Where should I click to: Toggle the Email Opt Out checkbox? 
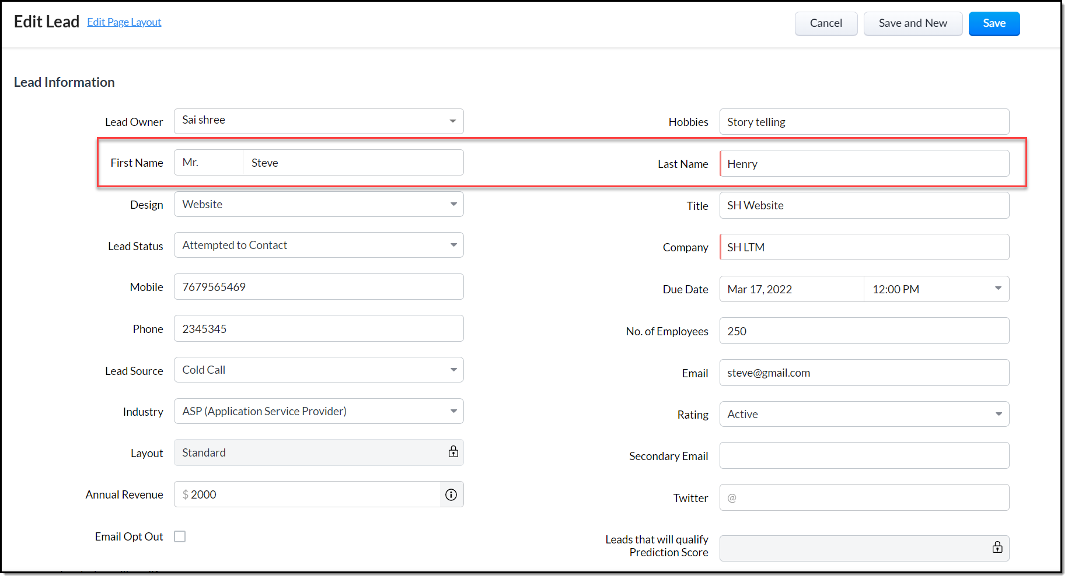180,536
